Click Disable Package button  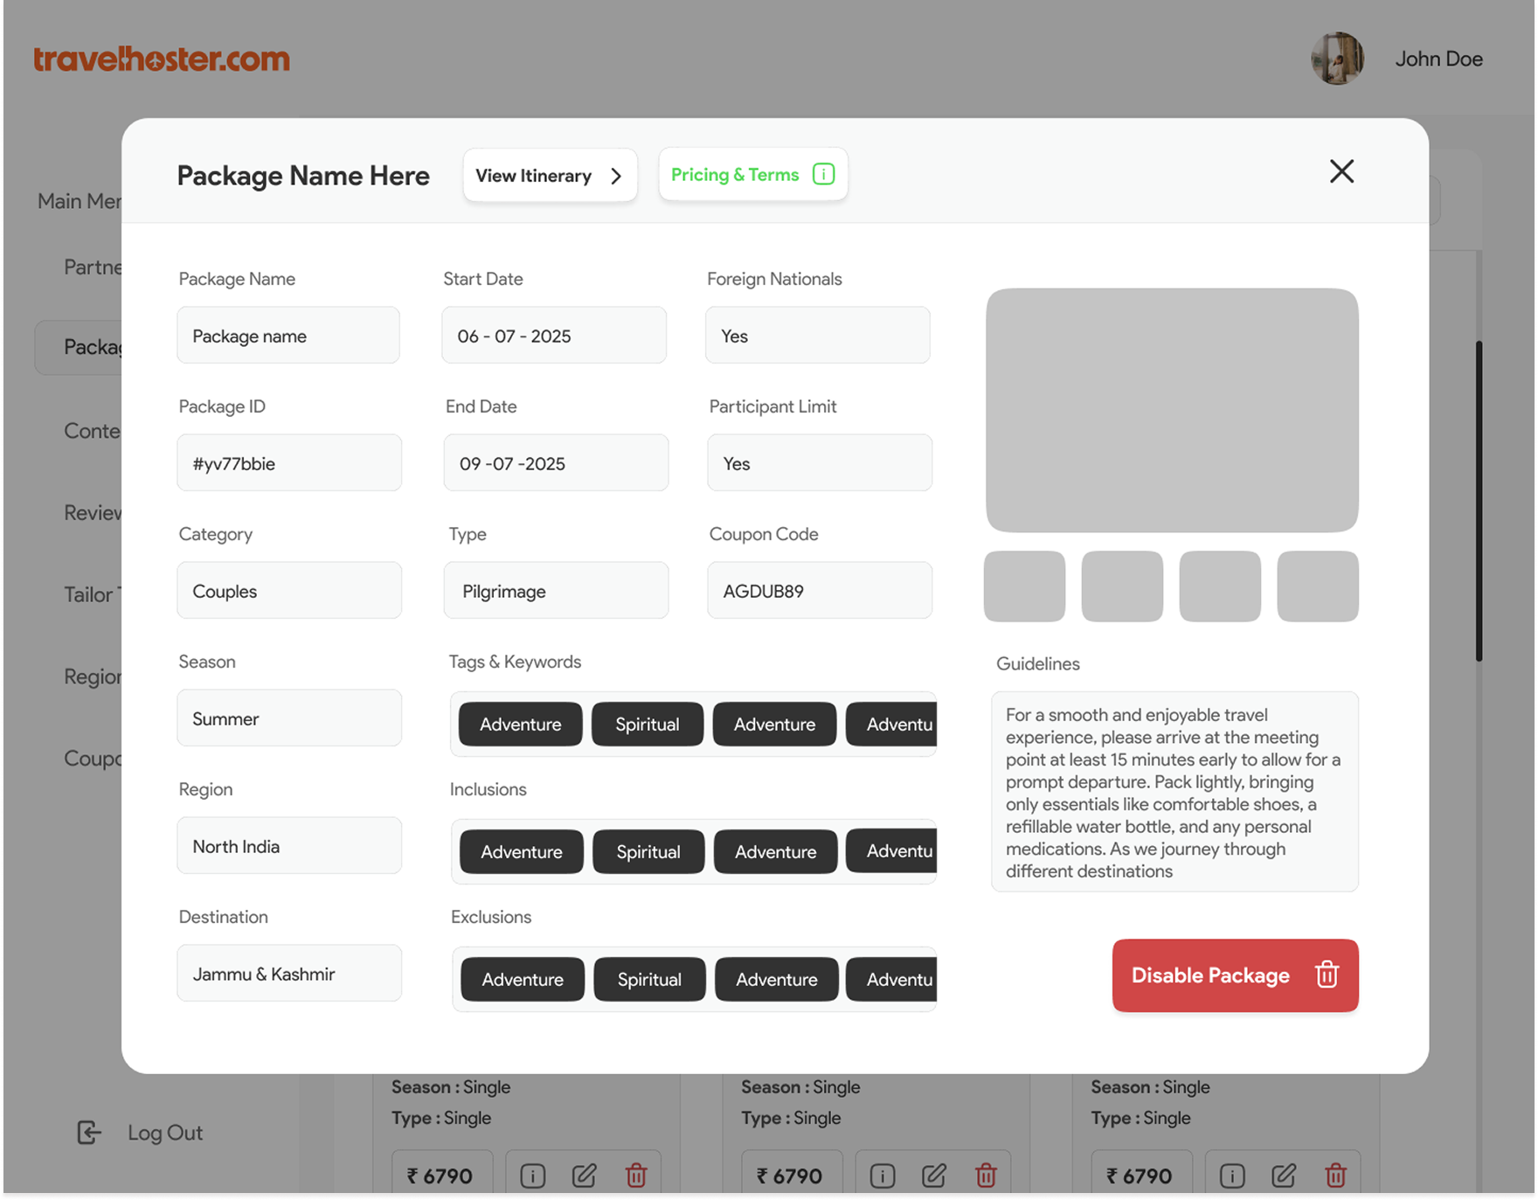click(1235, 975)
